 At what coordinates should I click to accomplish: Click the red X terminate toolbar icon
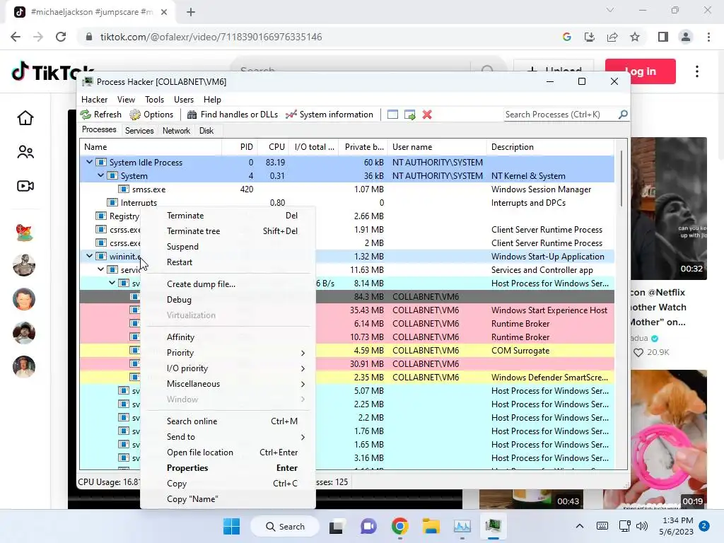tap(427, 115)
